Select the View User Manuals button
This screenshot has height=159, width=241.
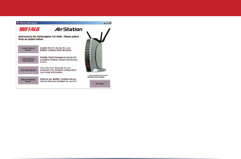coord(28,70)
